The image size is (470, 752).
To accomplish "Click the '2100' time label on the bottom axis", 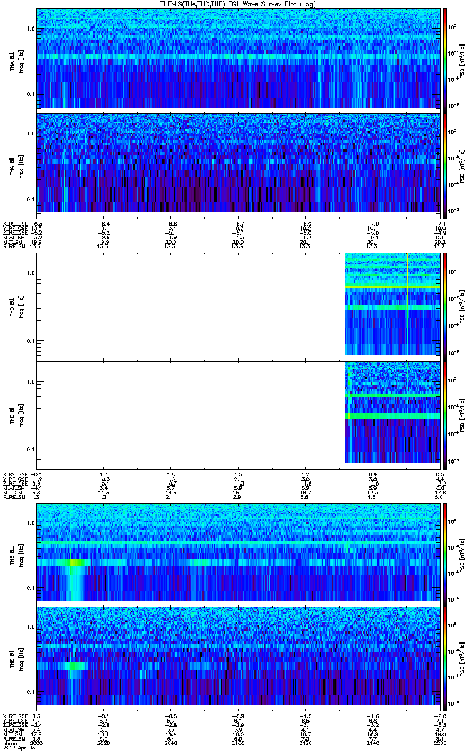I will [238, 742].
